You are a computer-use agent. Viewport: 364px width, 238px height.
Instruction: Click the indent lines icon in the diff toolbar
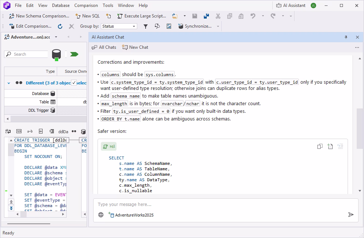coord(52,131)
